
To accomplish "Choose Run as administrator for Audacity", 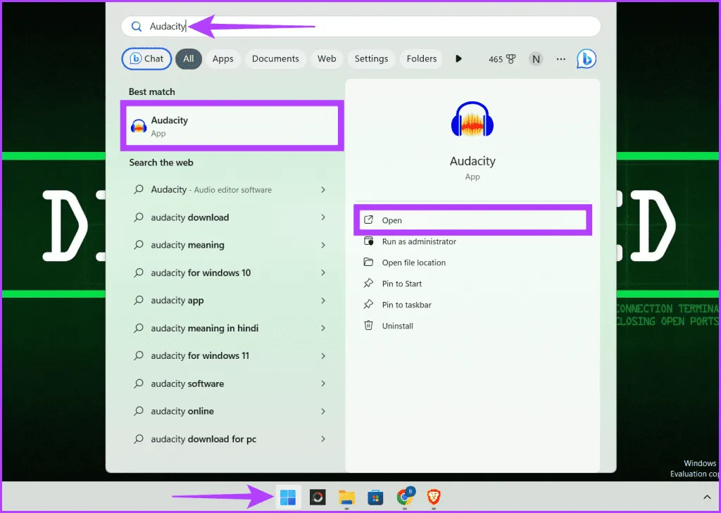I will tap(418, 241).
